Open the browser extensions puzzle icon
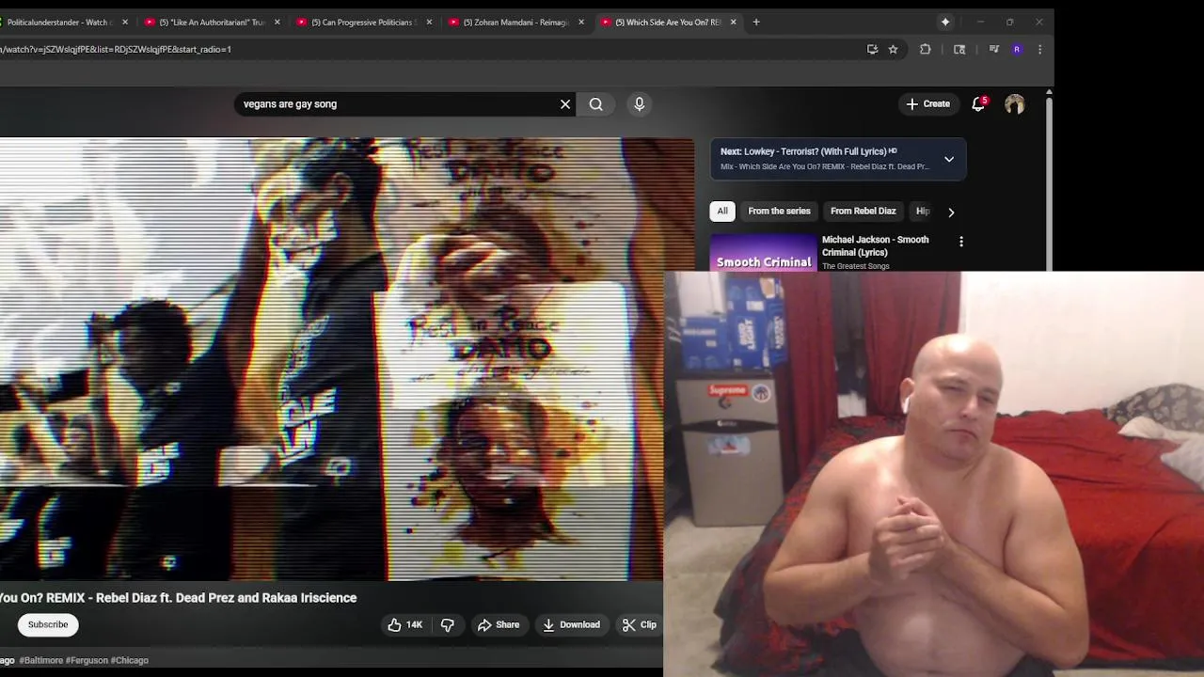Screen dimensions: 1204x677 click(926, 49)
